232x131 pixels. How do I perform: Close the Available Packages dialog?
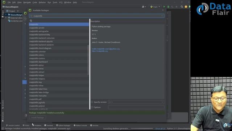[x=163, y=10]
